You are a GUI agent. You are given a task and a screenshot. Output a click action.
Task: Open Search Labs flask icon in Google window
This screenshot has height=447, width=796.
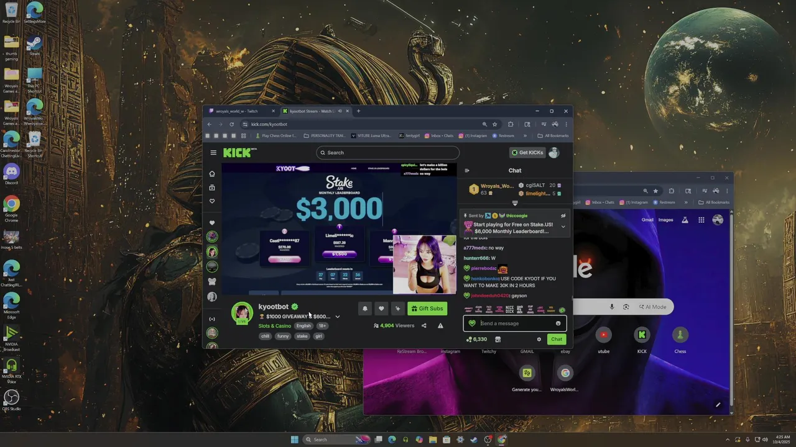coord(685,220)
